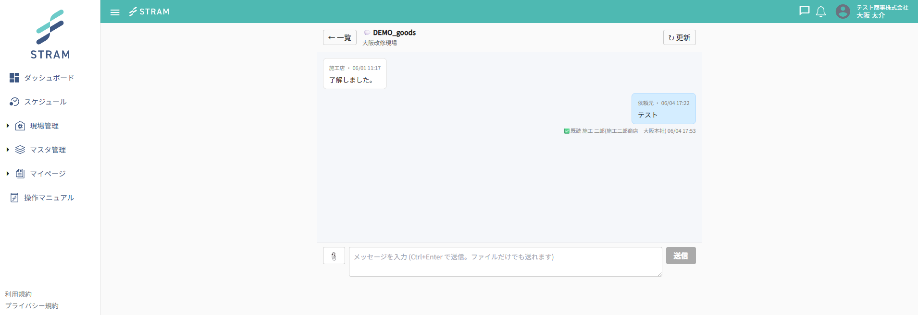Refresh chat with 更新 button
This screenshot has height=315, width=918.
680,37
